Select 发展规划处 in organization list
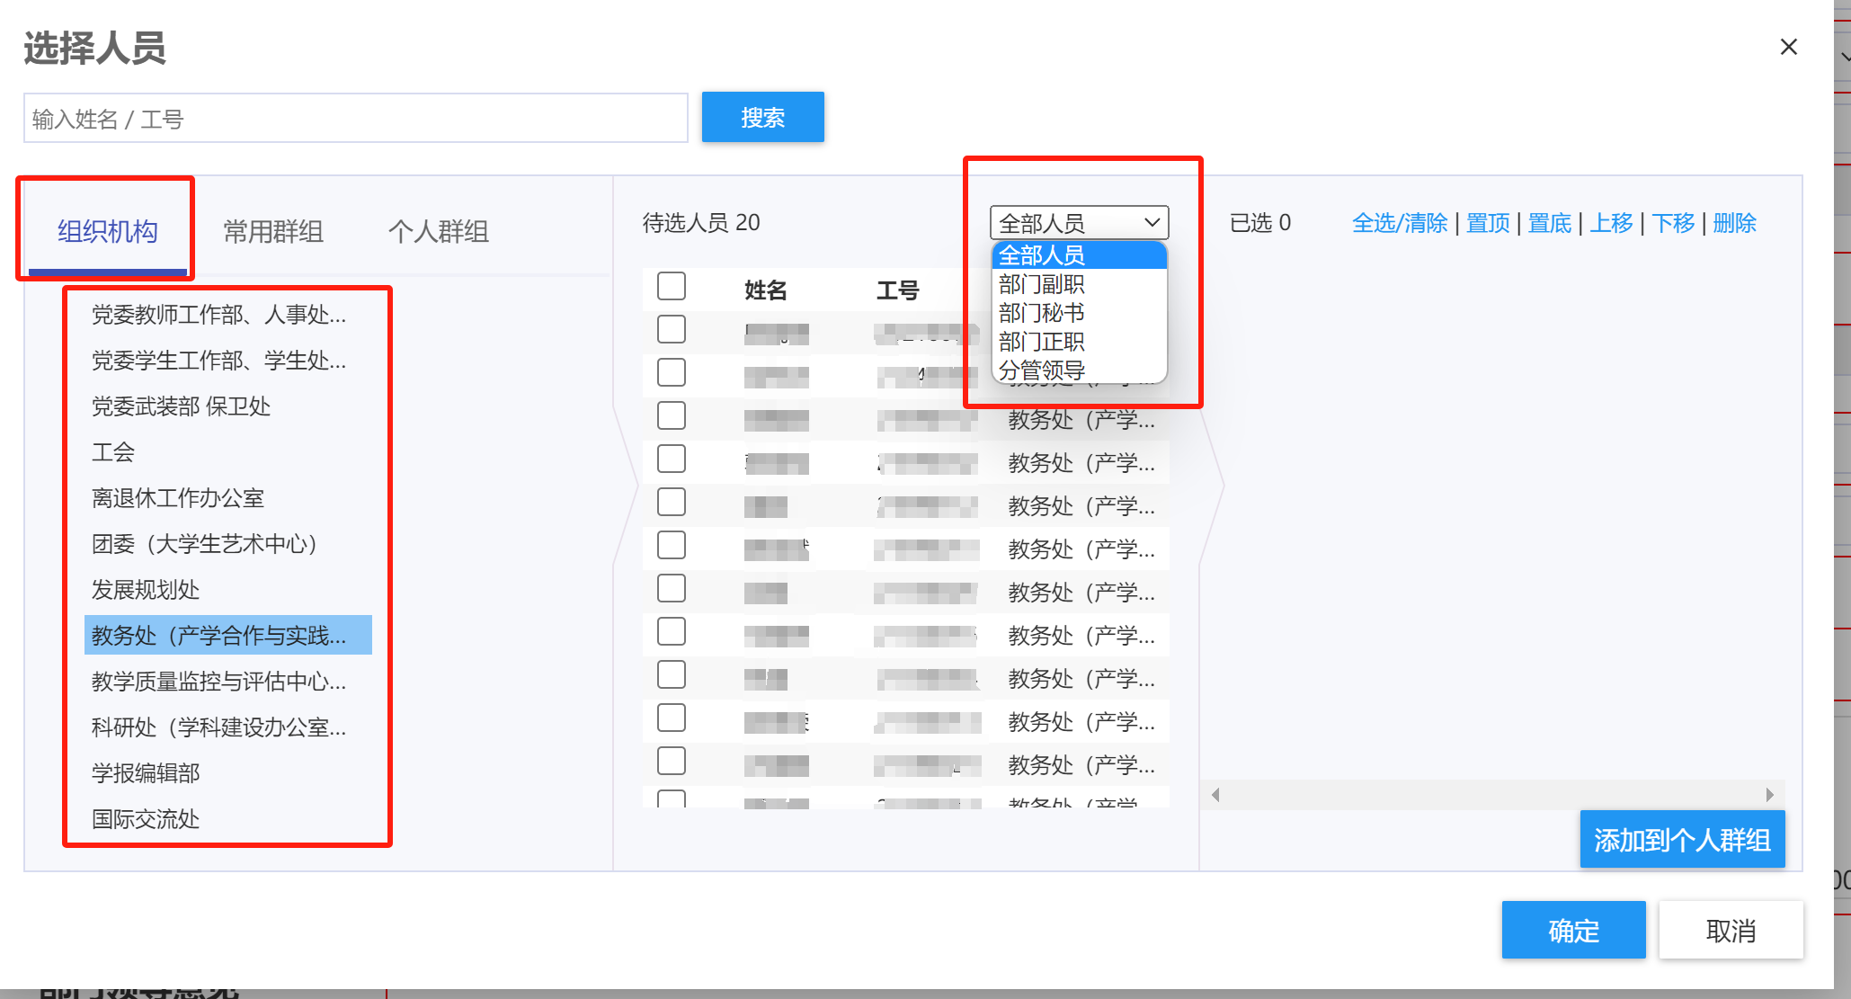Viewport: 1851px width, 999px height. point(146,590)
